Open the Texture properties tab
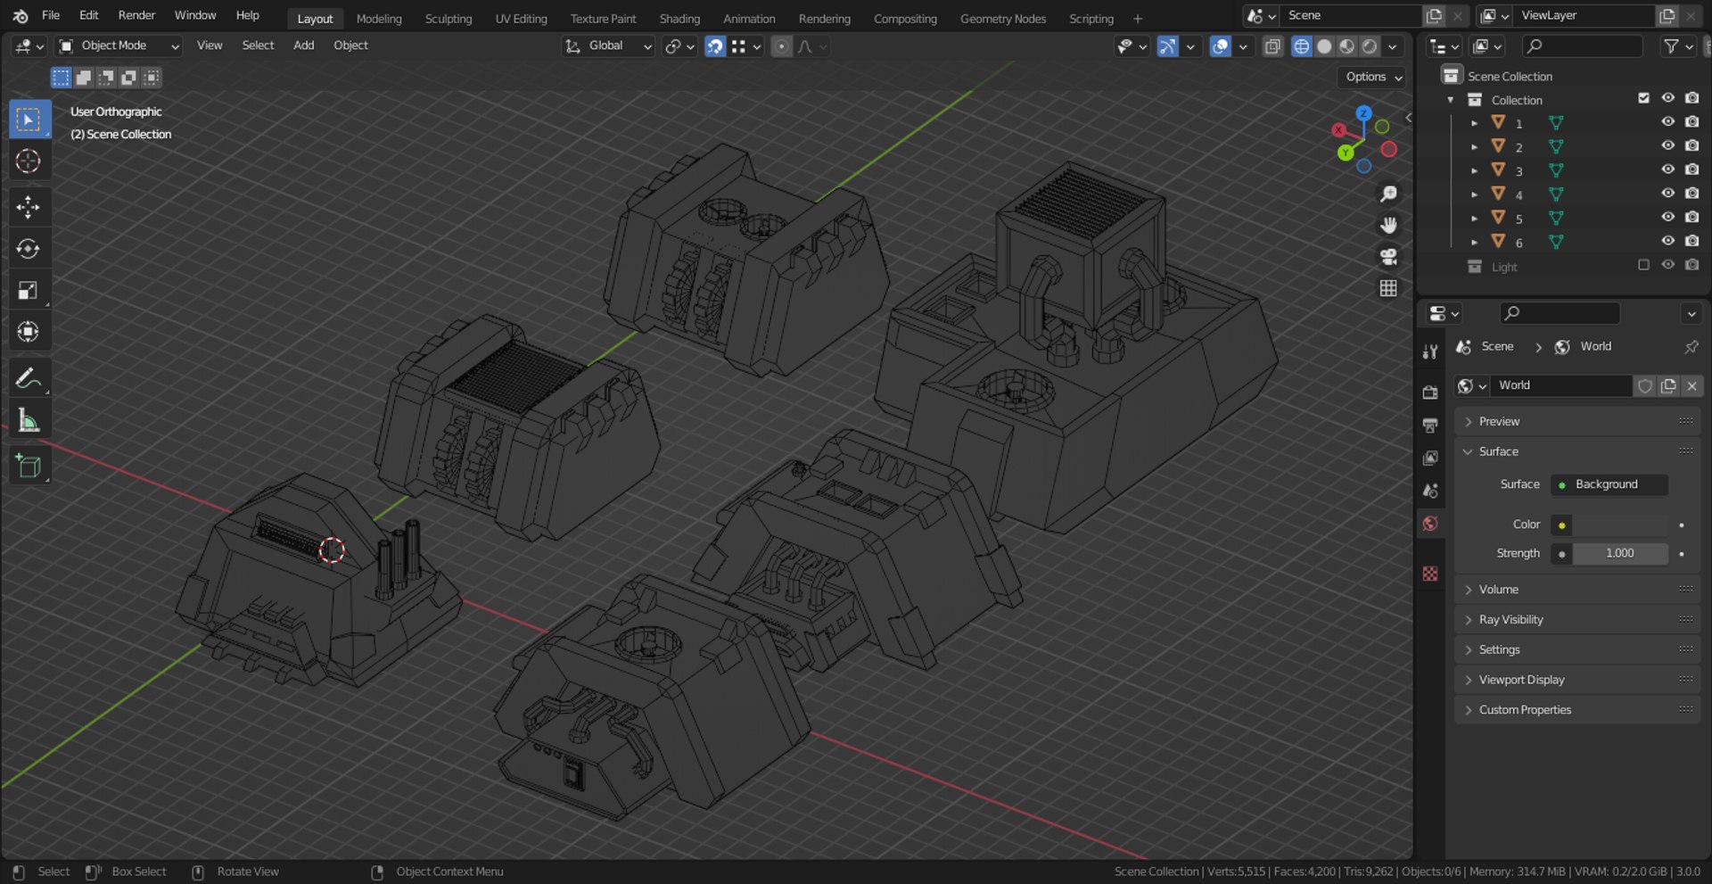Viewport: 1712px width, 884px height. [x=1430, y=574]
